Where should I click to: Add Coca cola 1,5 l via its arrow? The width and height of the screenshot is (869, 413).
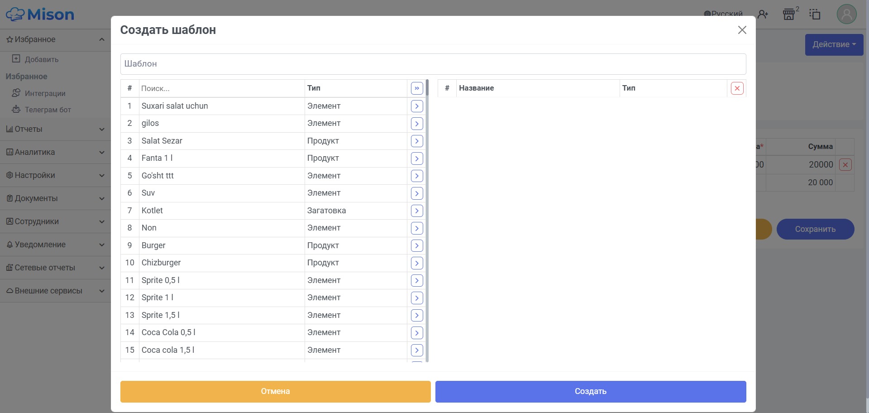[x=417, y=350]
